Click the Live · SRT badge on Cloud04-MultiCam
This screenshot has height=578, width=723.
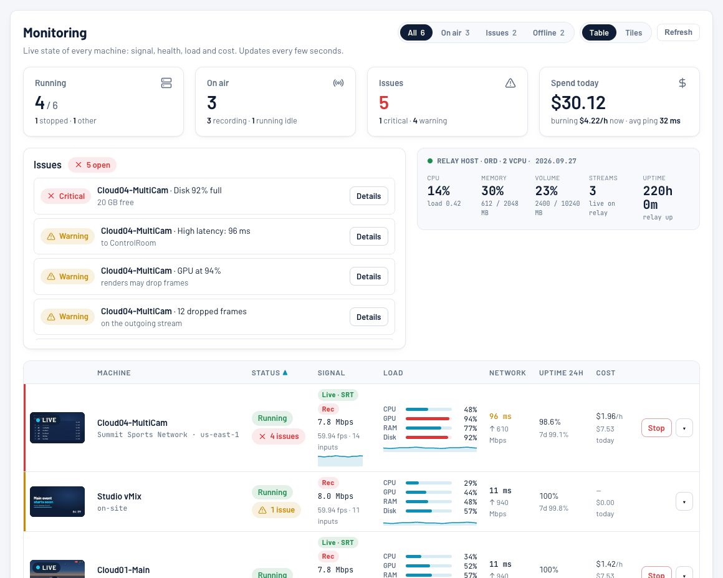tap(338, 395)
